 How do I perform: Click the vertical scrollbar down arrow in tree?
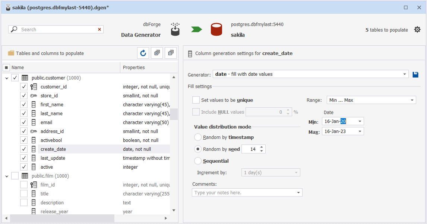click(174, 210)
